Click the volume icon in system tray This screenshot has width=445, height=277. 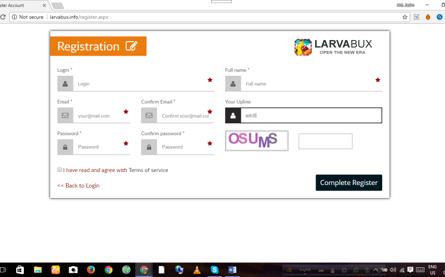coord(392,269)
